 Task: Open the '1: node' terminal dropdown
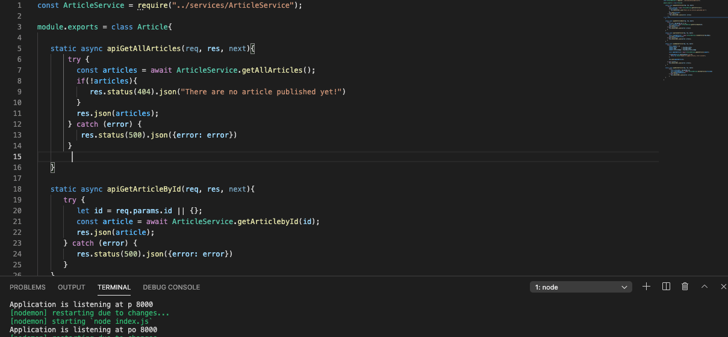click(580, 287)
